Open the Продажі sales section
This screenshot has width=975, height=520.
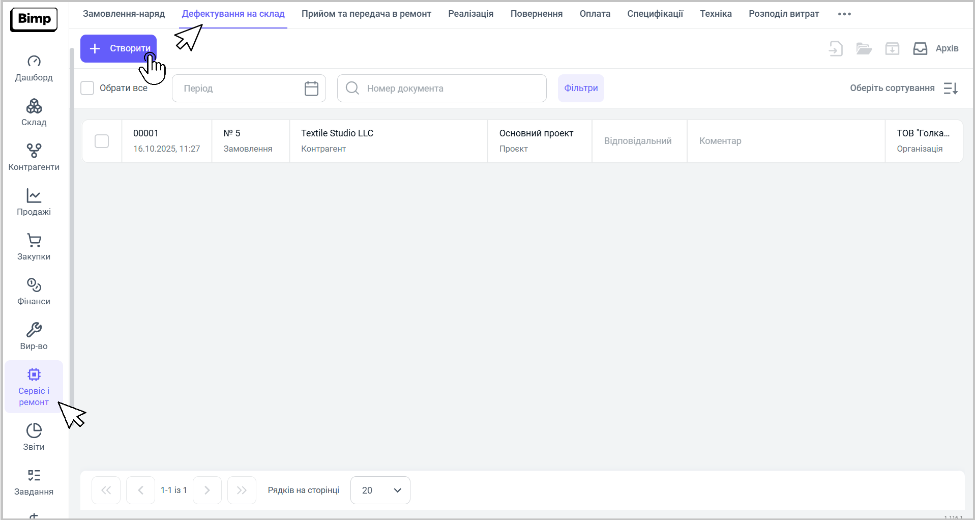[34, 203]
